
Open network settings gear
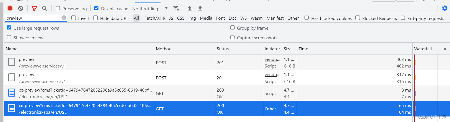coord(444,8)
